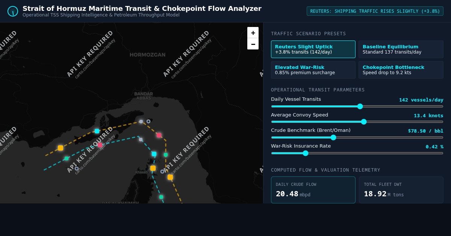Apply Baseline Equilibrium scenario preset
This screenshot has width=451, height=236.
tap(401, 49)
